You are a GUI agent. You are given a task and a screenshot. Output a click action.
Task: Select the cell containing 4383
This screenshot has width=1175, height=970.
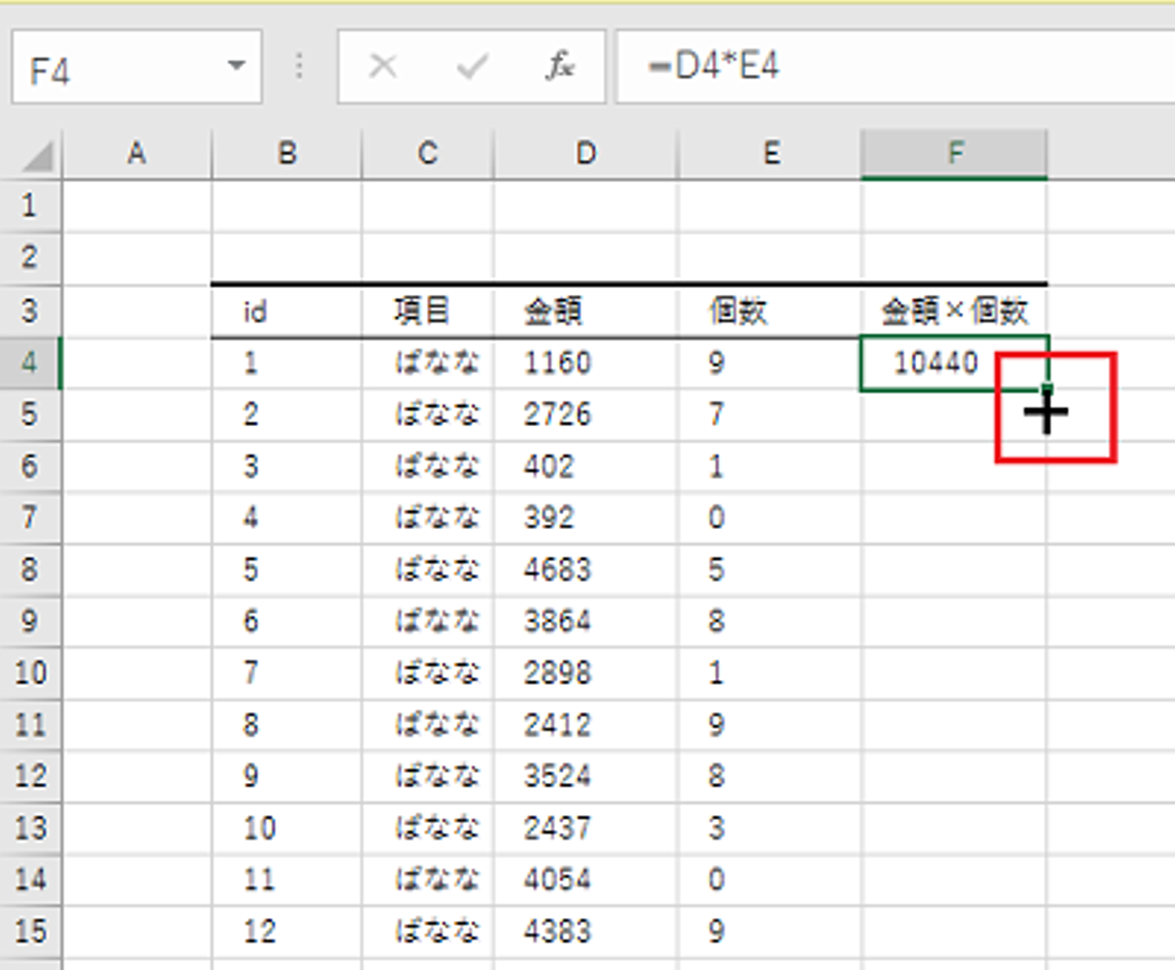pyautogui.click(x=586, y=932)
